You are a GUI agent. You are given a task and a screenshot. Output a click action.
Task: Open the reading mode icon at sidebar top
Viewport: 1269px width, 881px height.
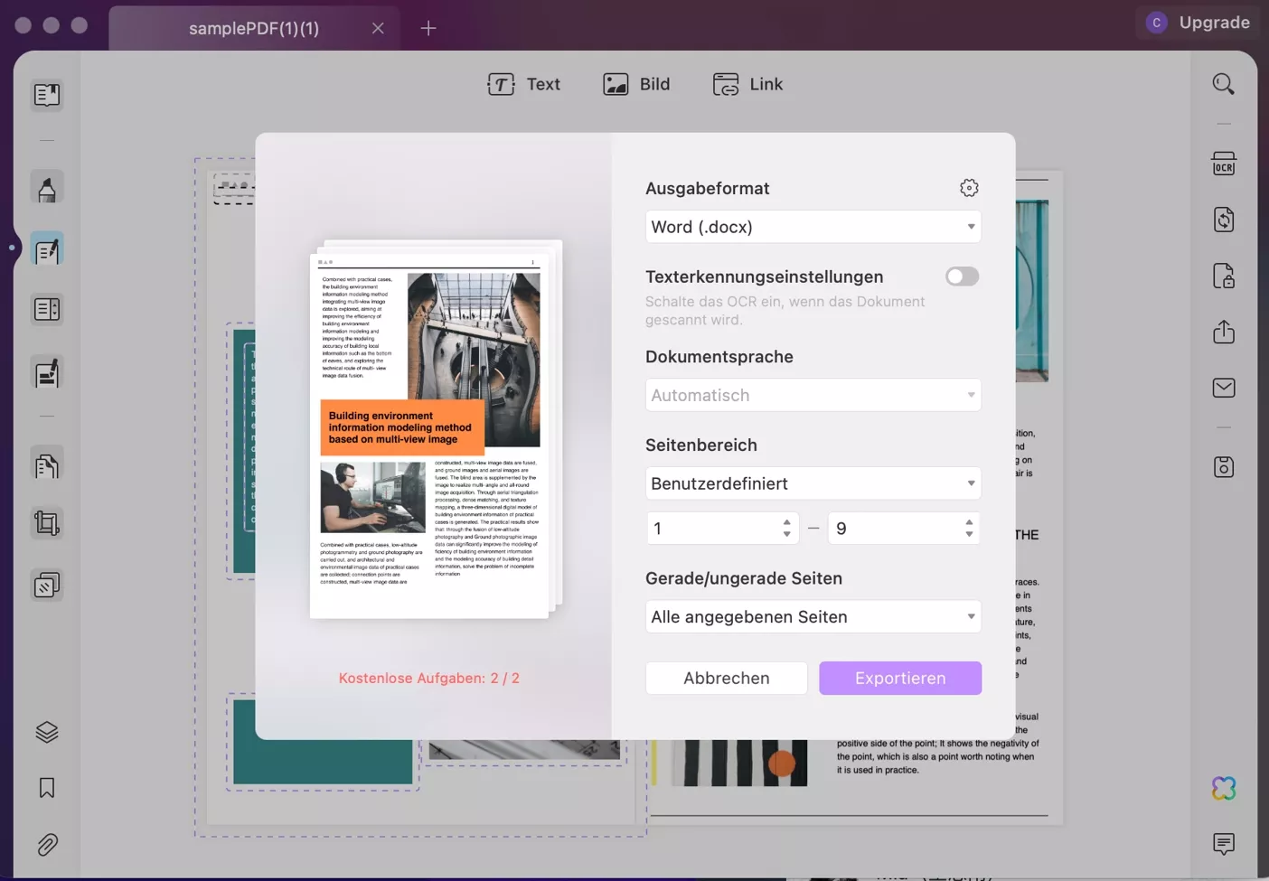pos(46,94)
